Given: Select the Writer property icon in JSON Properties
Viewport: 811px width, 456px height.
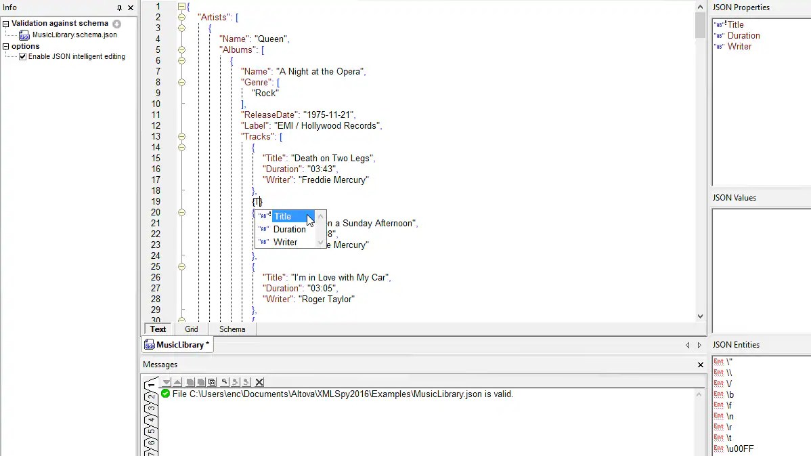Looking at the screenshot, I should pyautogui.click(x=719, y=46).
